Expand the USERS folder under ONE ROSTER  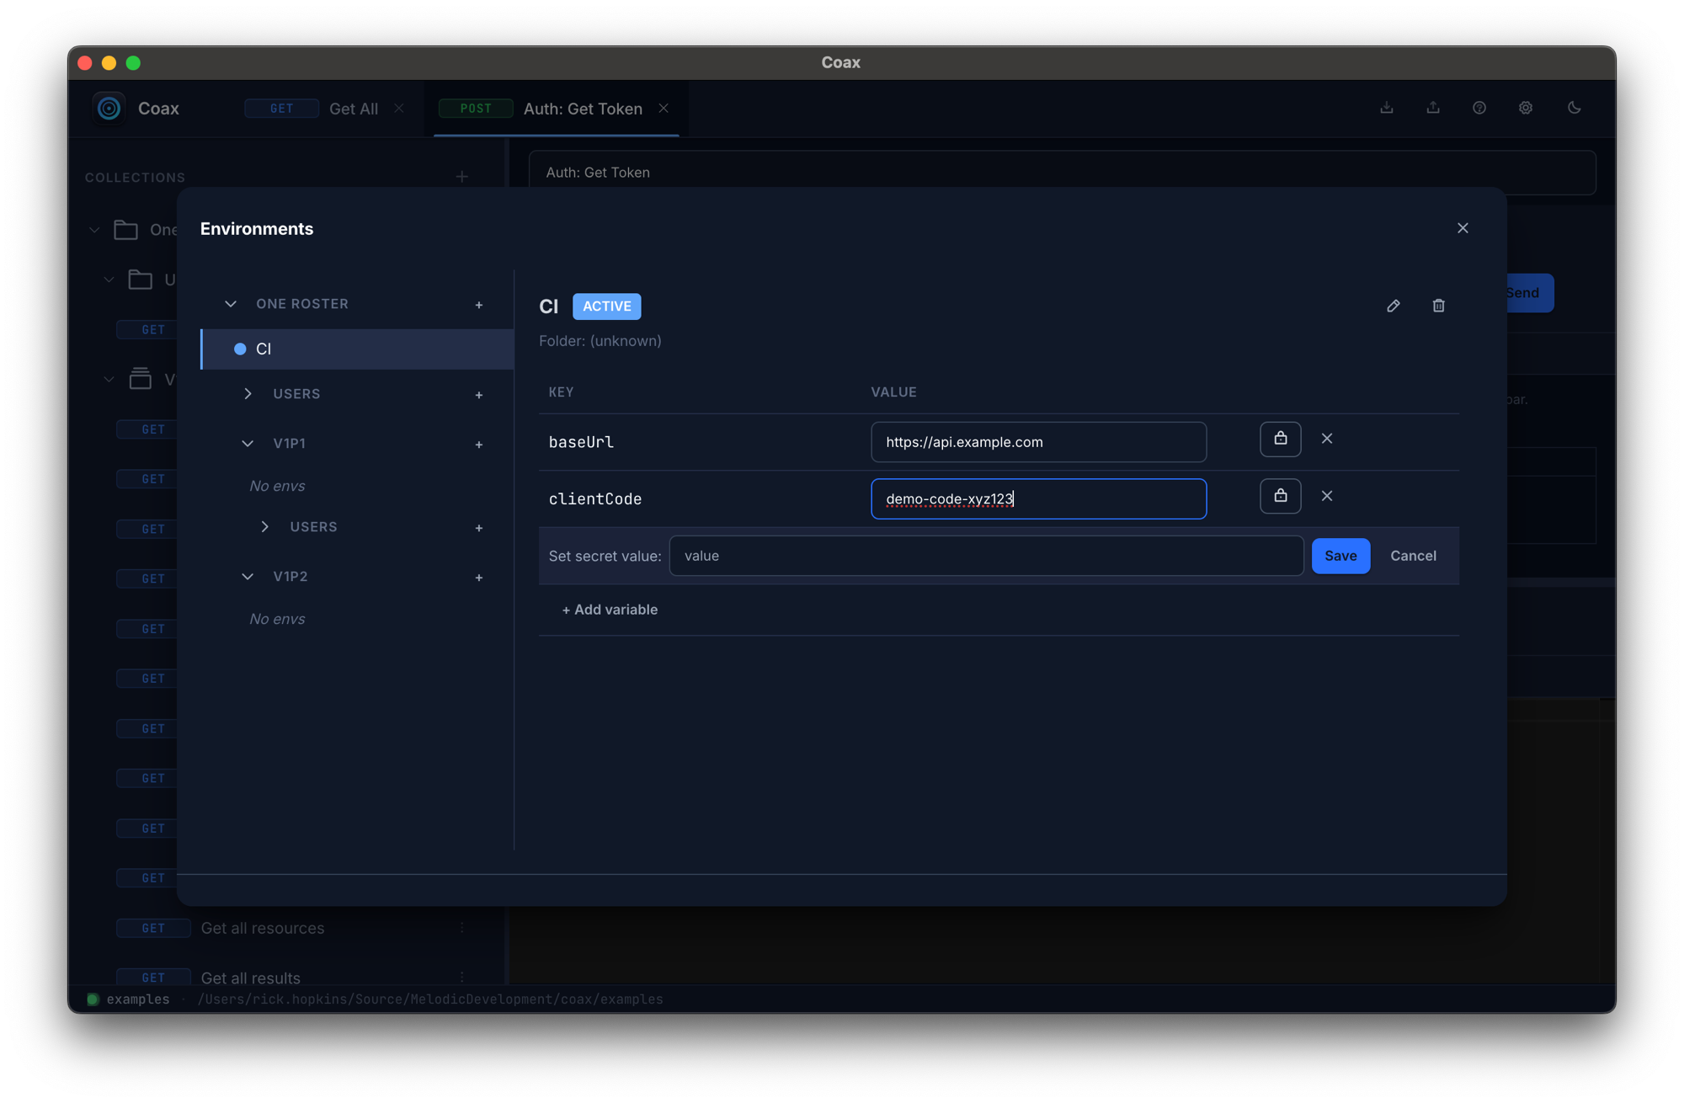(x=248, y=394)
